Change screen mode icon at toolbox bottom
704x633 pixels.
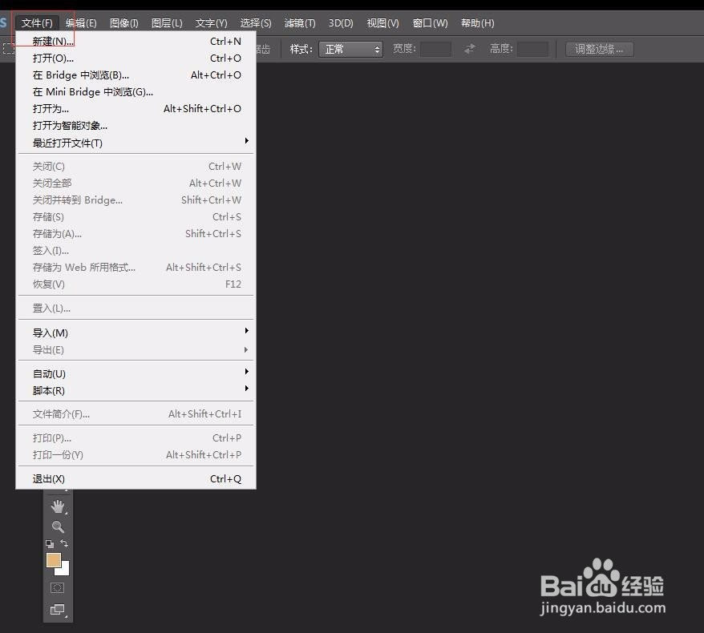tap(58, 609)
